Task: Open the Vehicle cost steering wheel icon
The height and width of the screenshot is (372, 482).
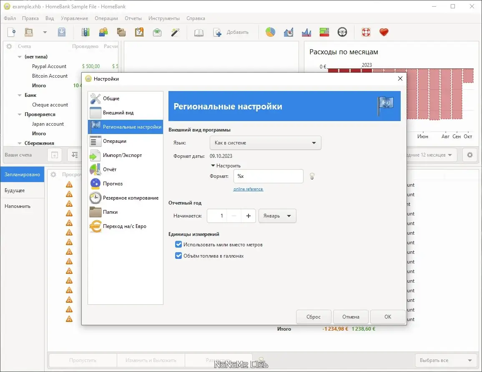Action: [342, 32]
